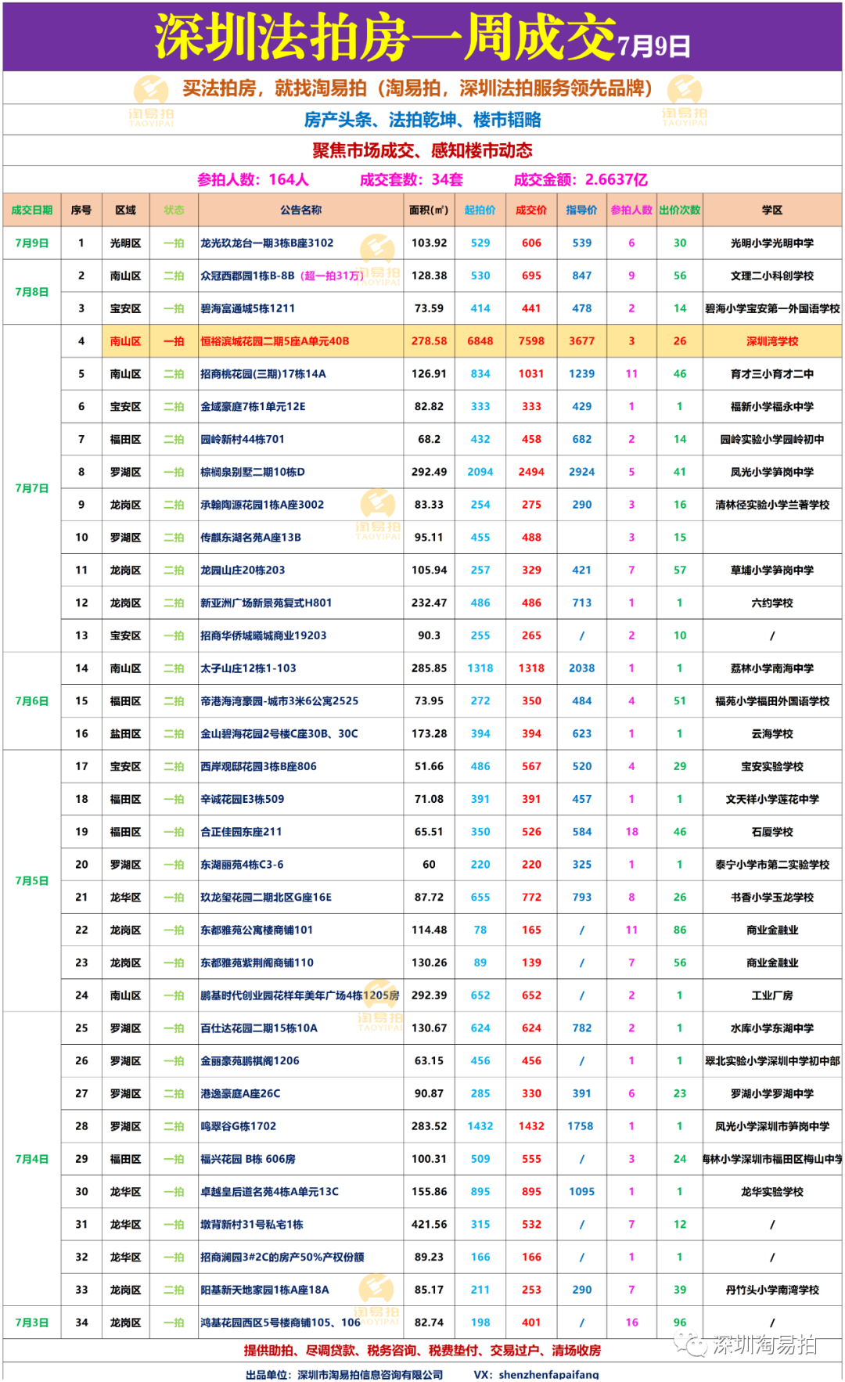Select listing 东湖丽苑4栋C3-6

pyautogui.click(x=242, y=865)
